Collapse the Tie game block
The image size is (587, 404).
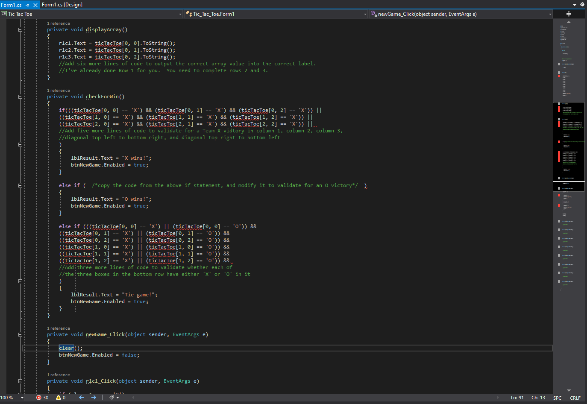tap(20, 281)
